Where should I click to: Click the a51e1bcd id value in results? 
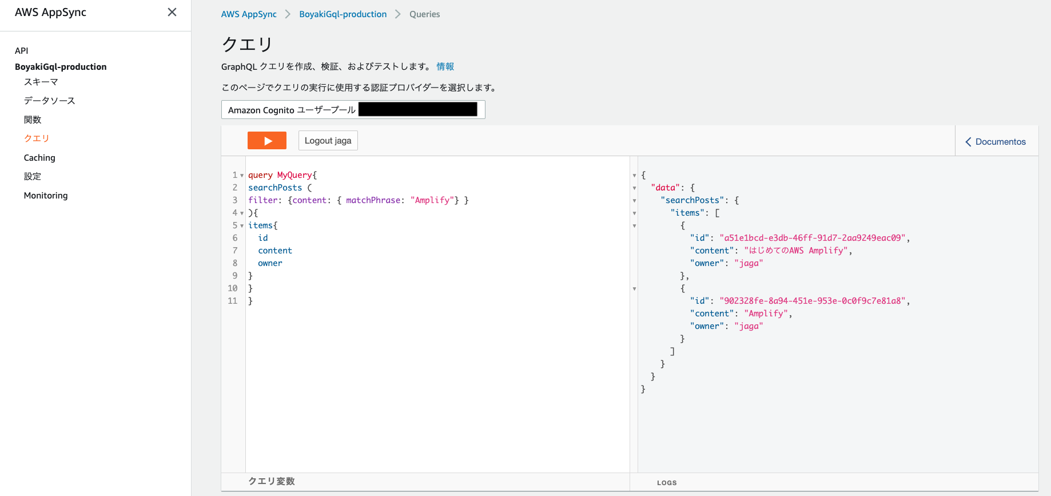[x=813, y=238]
